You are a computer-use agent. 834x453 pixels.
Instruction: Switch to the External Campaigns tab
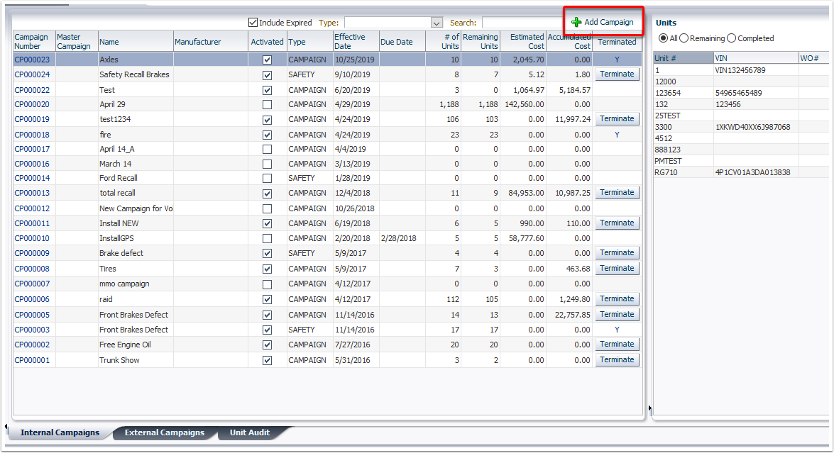165,433
